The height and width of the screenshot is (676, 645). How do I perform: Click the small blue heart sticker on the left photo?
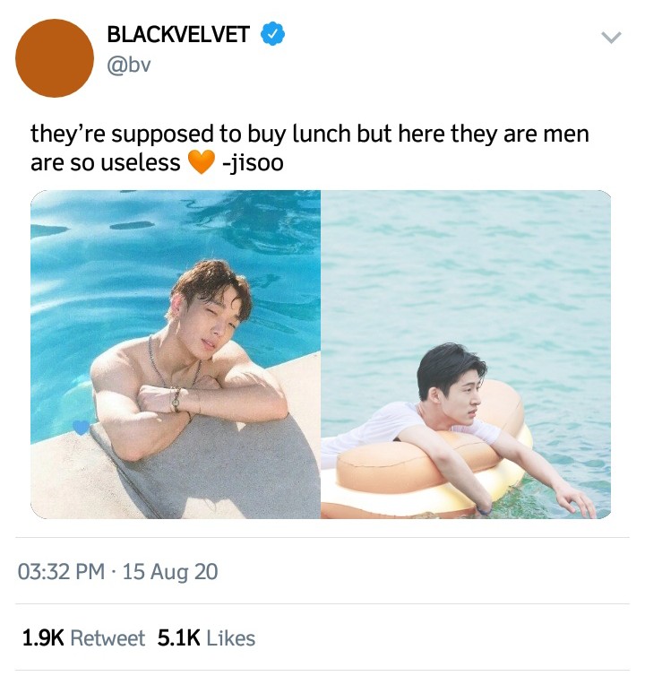point(81,427)
